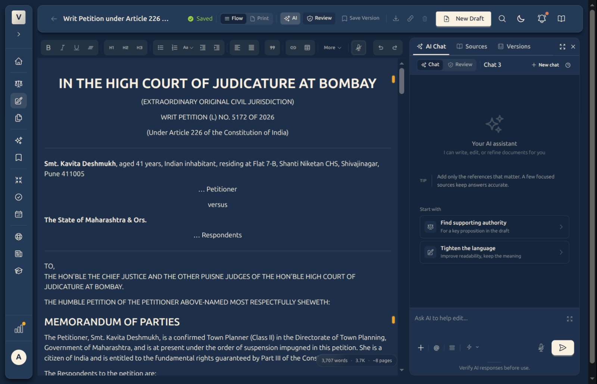
Task: Apply blockquote formatting to the text
Action: click(x=272, y=48)
